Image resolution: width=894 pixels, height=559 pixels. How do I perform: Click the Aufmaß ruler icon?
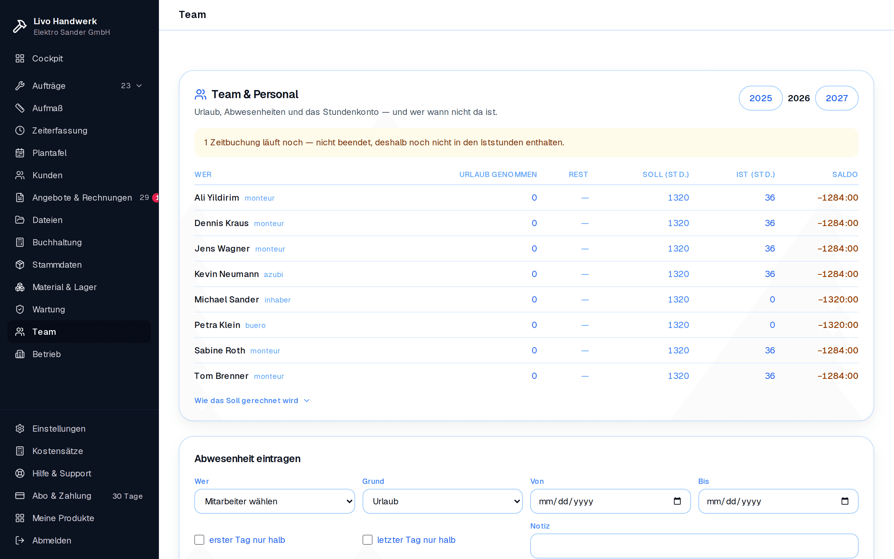pos(20,108)
